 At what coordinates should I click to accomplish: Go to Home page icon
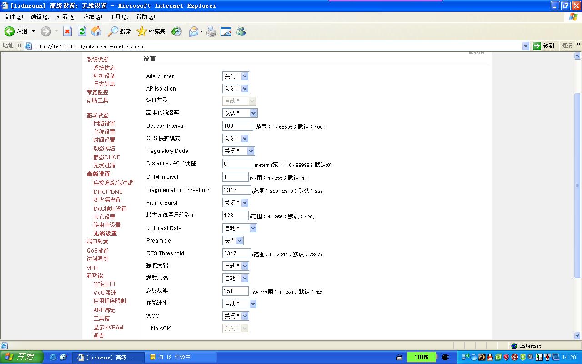(x=96, y=31)
